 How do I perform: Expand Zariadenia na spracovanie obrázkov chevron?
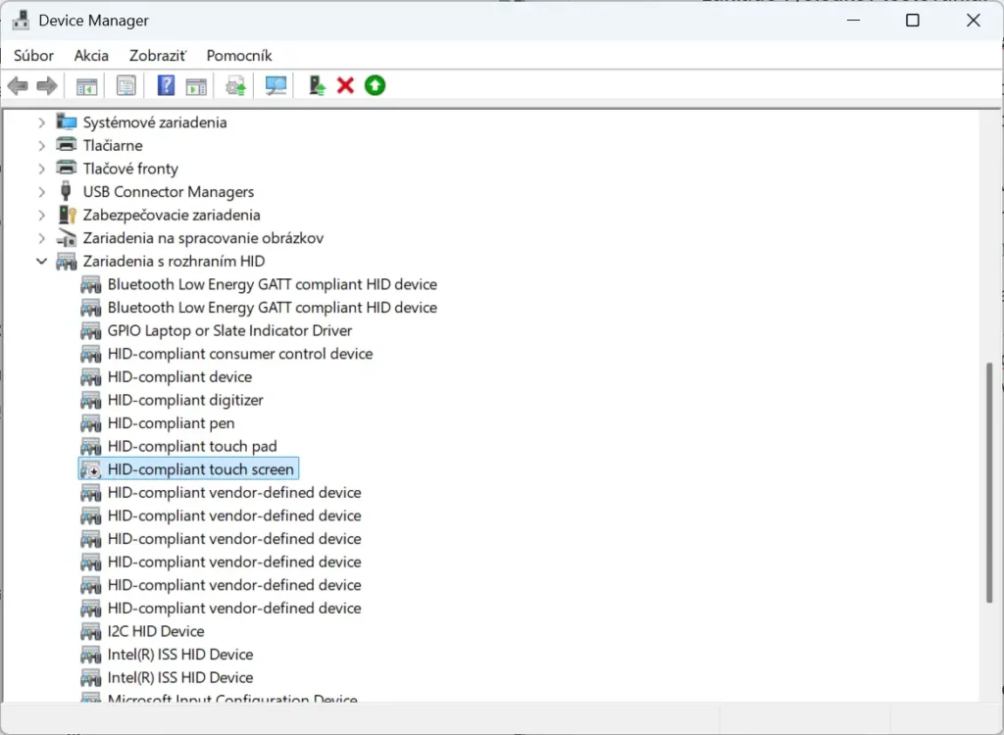(41, 237)
